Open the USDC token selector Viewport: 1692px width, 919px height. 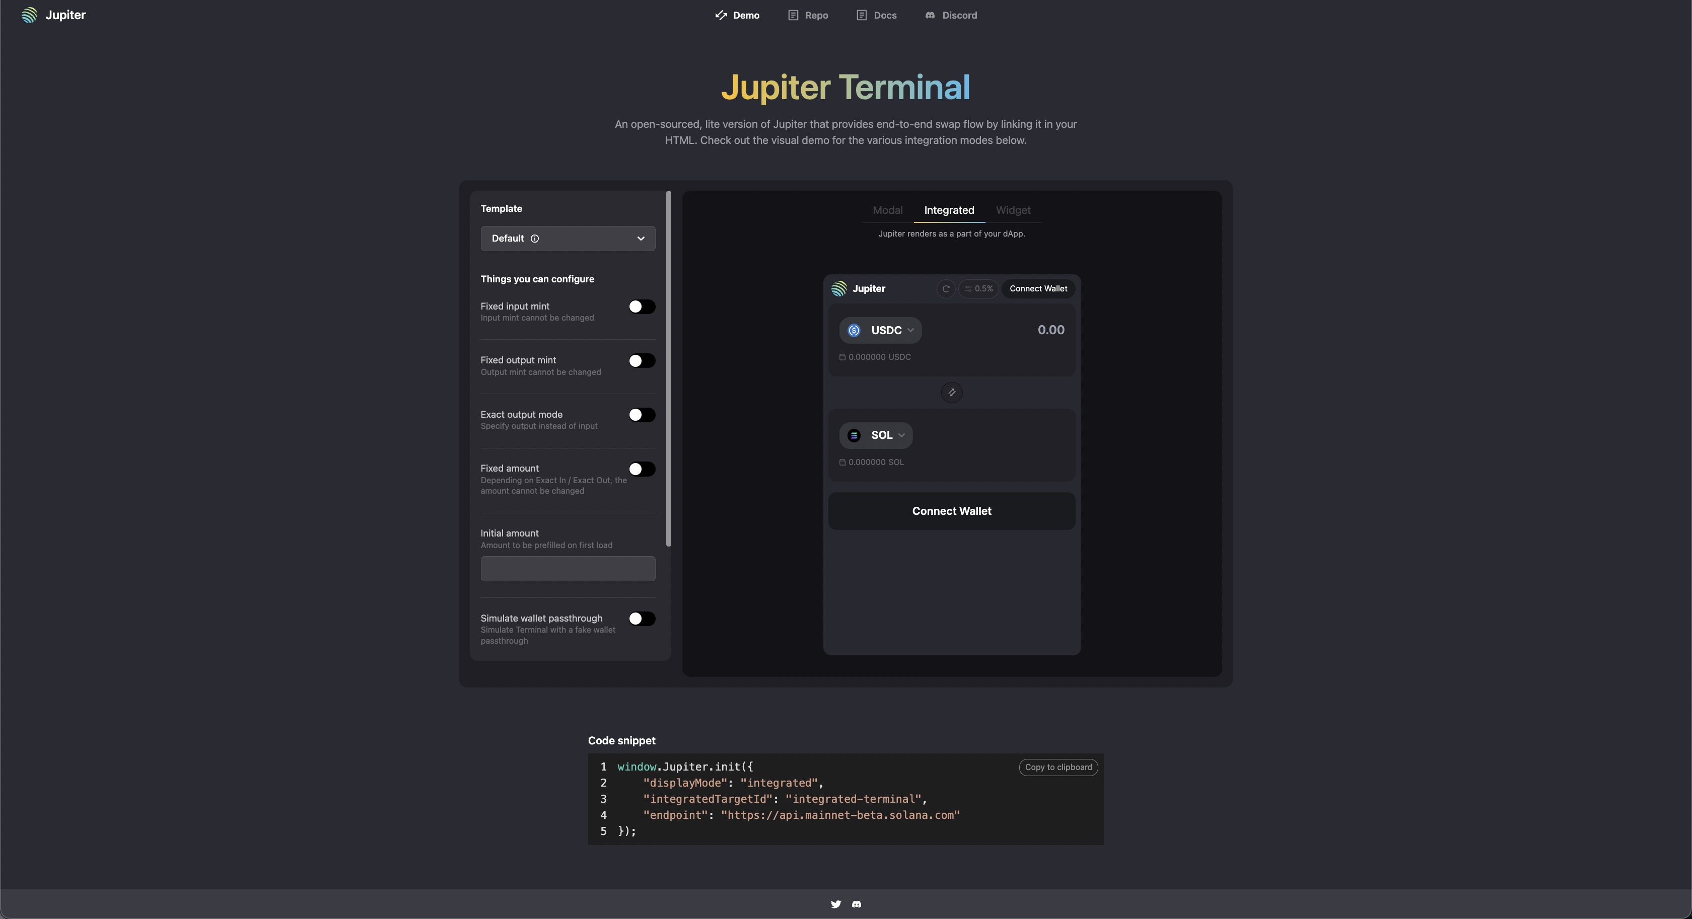pos(880,330)
